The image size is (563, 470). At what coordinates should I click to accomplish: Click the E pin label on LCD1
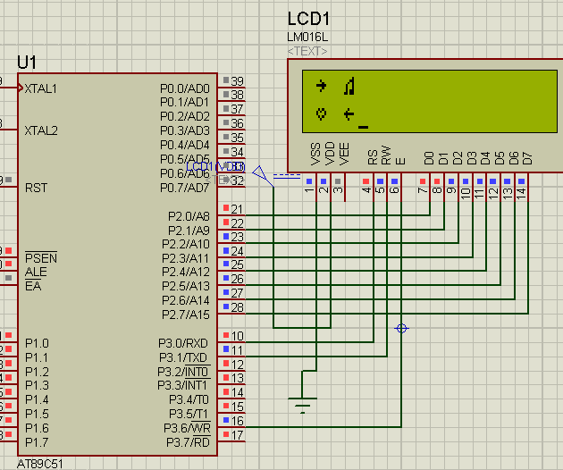pyautogui.click(x=400, y=161)
